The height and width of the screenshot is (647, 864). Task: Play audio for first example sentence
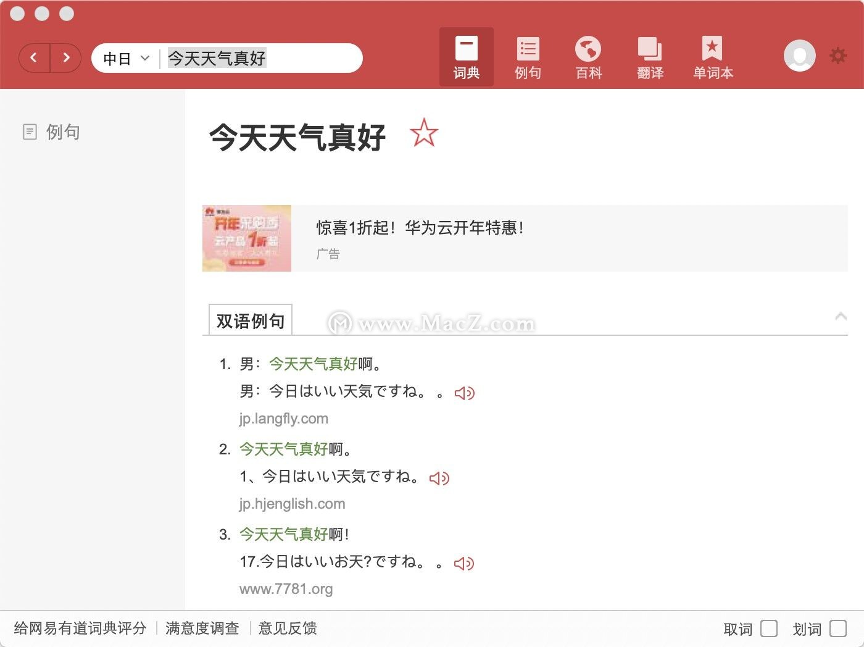pyautogui.click(x=465, y=393)
